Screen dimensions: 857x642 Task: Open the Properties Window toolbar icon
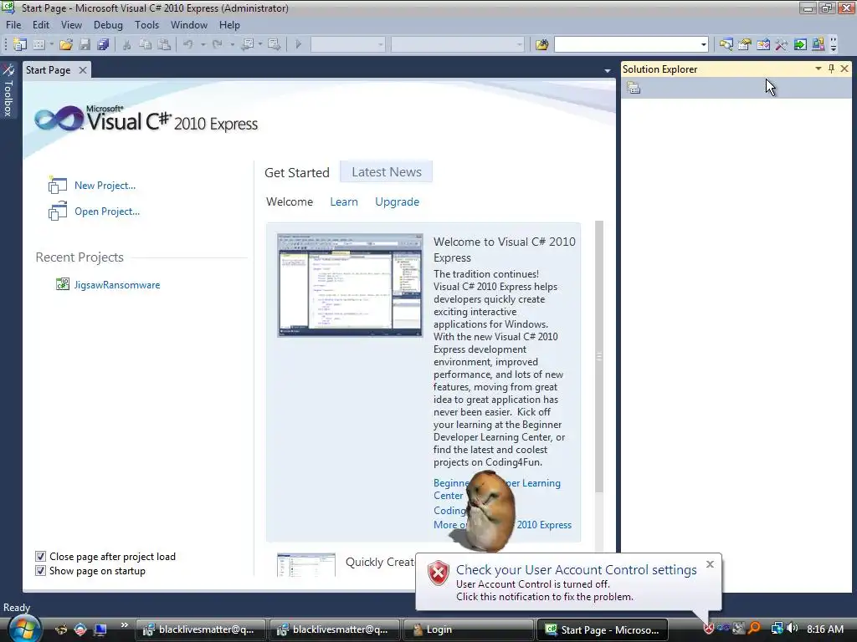[x=744, y=44]
